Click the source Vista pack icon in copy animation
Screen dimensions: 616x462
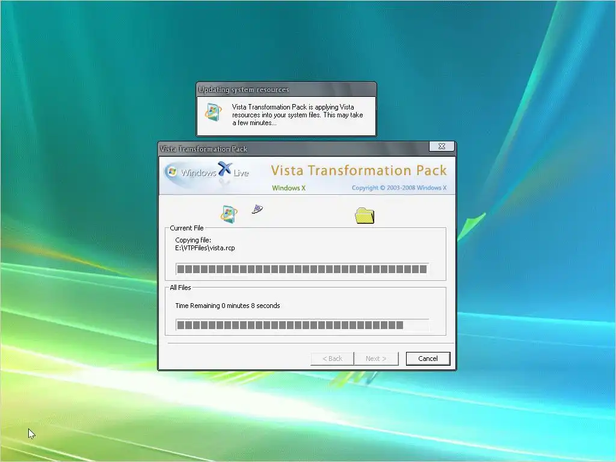(x=229, y=214)
